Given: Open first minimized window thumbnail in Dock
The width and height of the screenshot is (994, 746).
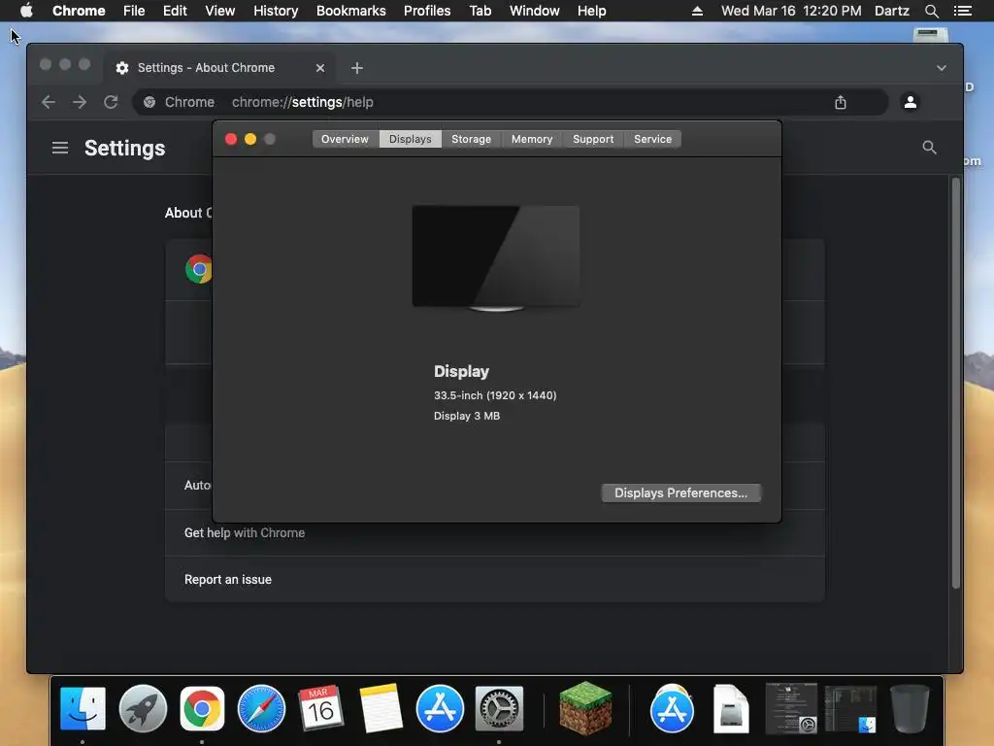Looking at the screenshot, I should pyautogui.click(x=791, y=708).
